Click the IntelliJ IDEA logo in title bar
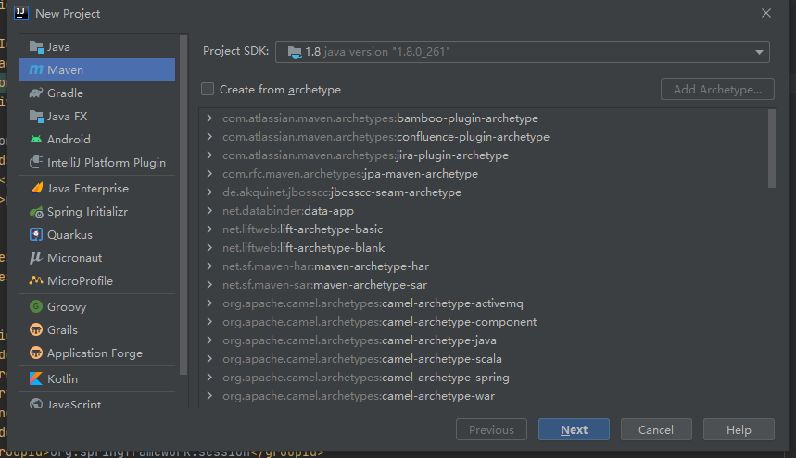The height and width of the screenshot is (458, 796). coord(20,13)
